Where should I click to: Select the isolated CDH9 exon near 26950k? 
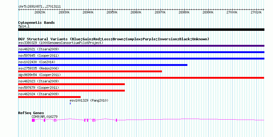coord(116,120)
